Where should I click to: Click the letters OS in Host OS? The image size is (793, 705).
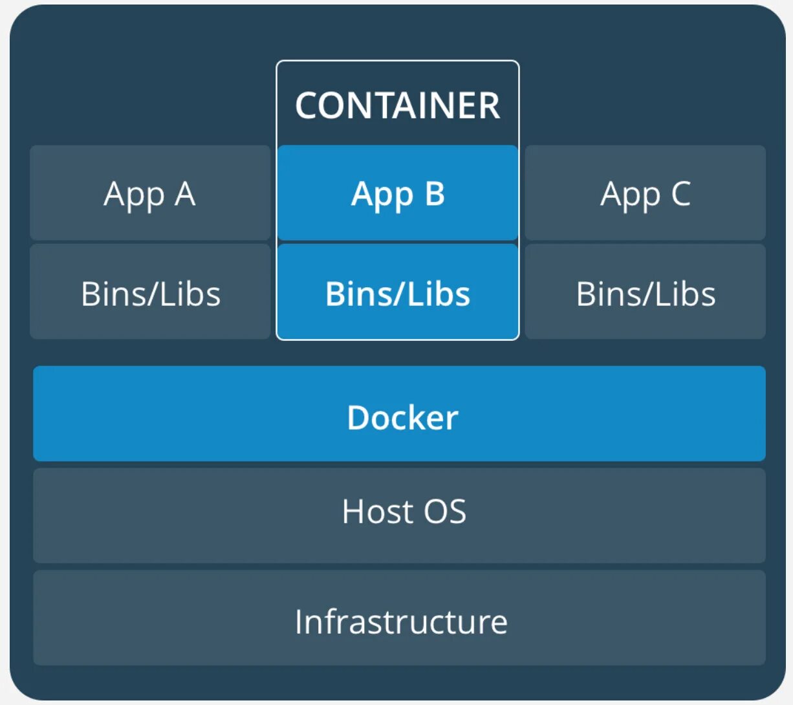445,512
